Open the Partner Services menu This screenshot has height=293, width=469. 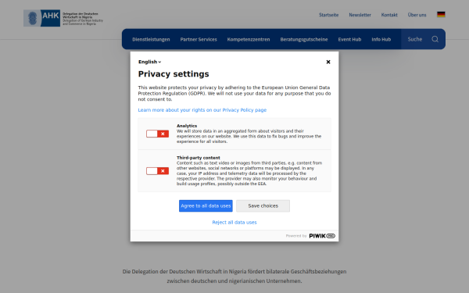coord(199,40)
